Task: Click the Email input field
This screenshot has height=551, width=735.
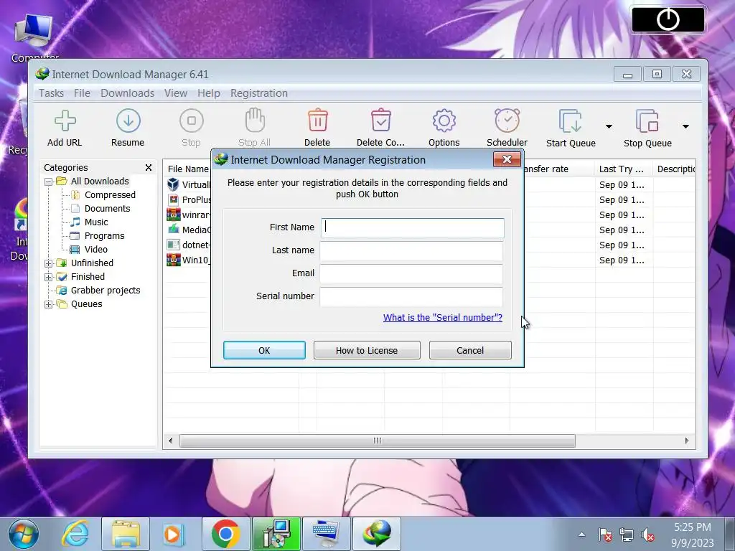Action: coord(411,273)
